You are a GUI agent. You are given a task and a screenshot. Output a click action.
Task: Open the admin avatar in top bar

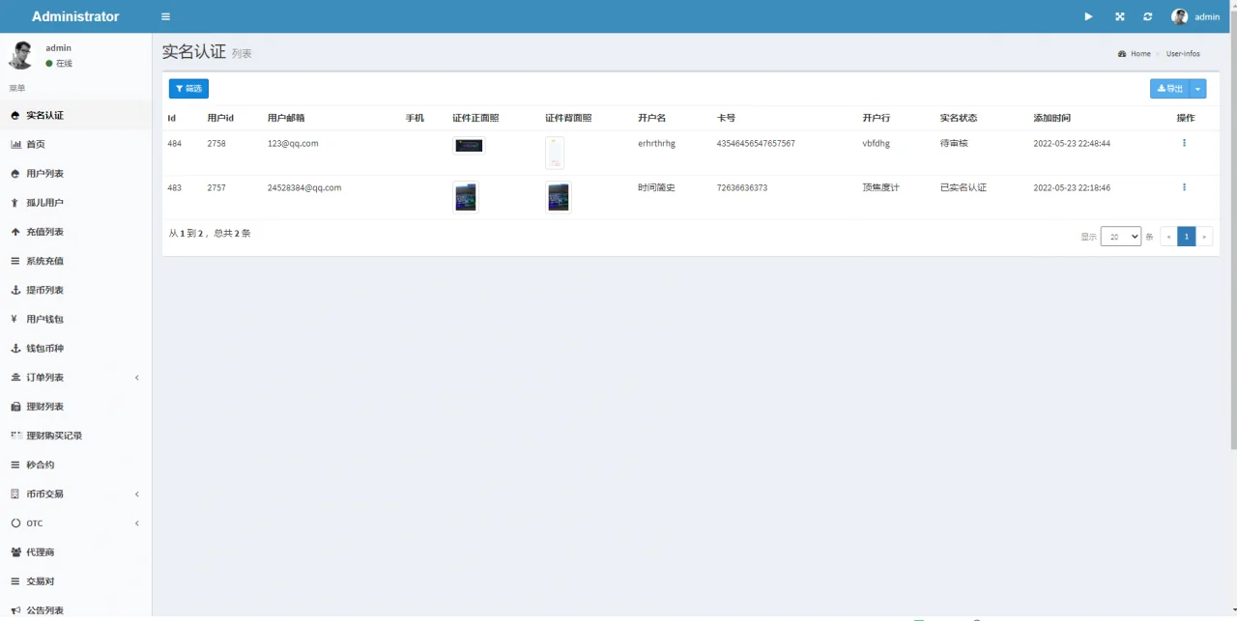coord(1179,16)
